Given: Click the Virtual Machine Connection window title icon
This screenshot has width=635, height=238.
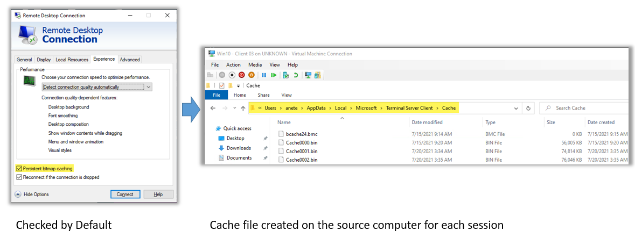Looking at the screenshot, I should (211, 53).
